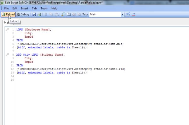The width and height of the screenshot is (189, 125).
Task: Click the Table Viewer icon
Action: pos(128,14)
